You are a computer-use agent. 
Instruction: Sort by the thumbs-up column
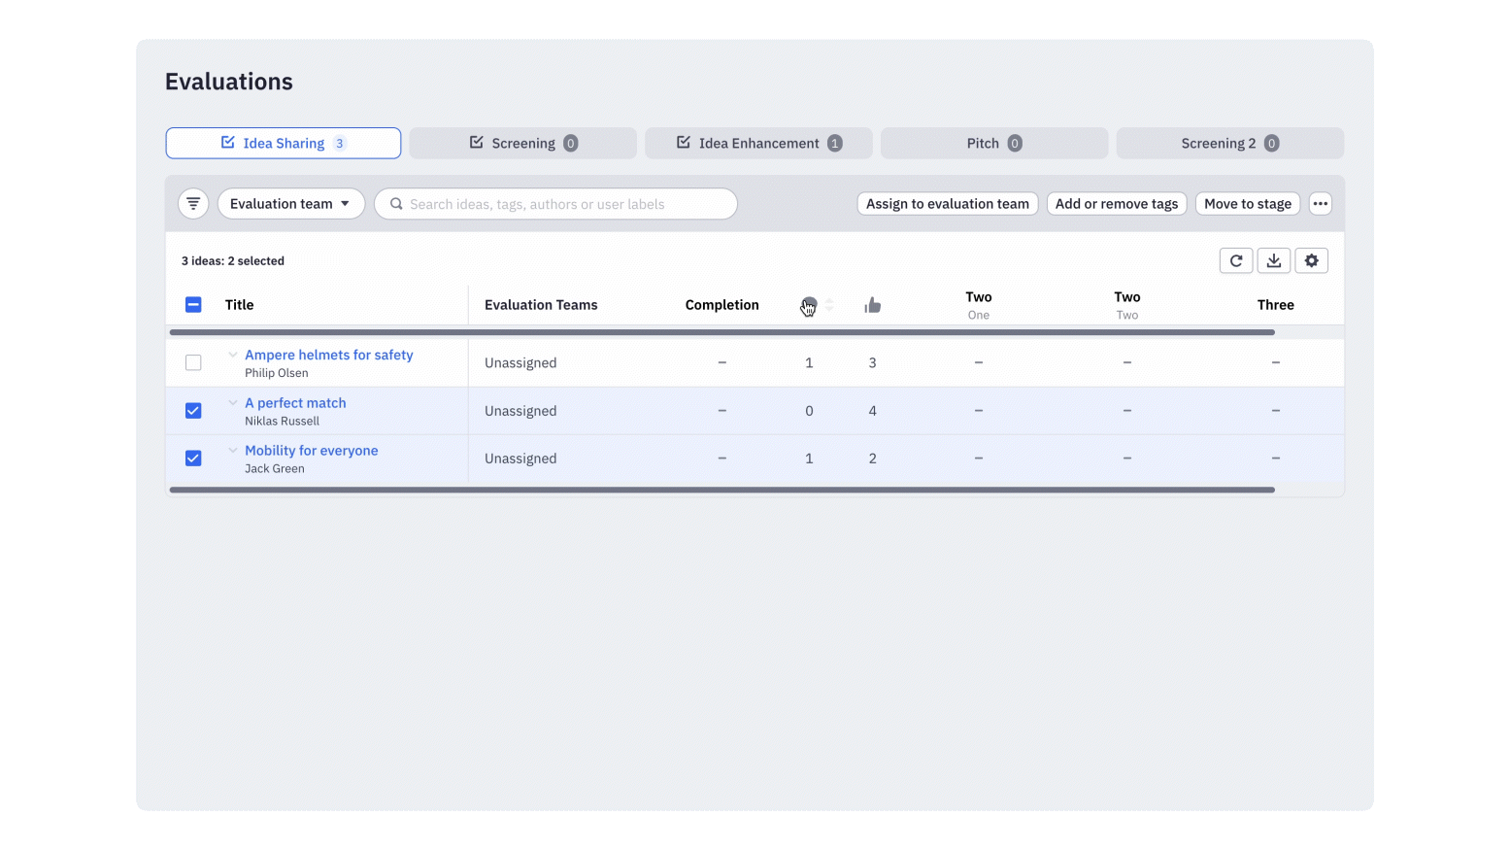872,304
